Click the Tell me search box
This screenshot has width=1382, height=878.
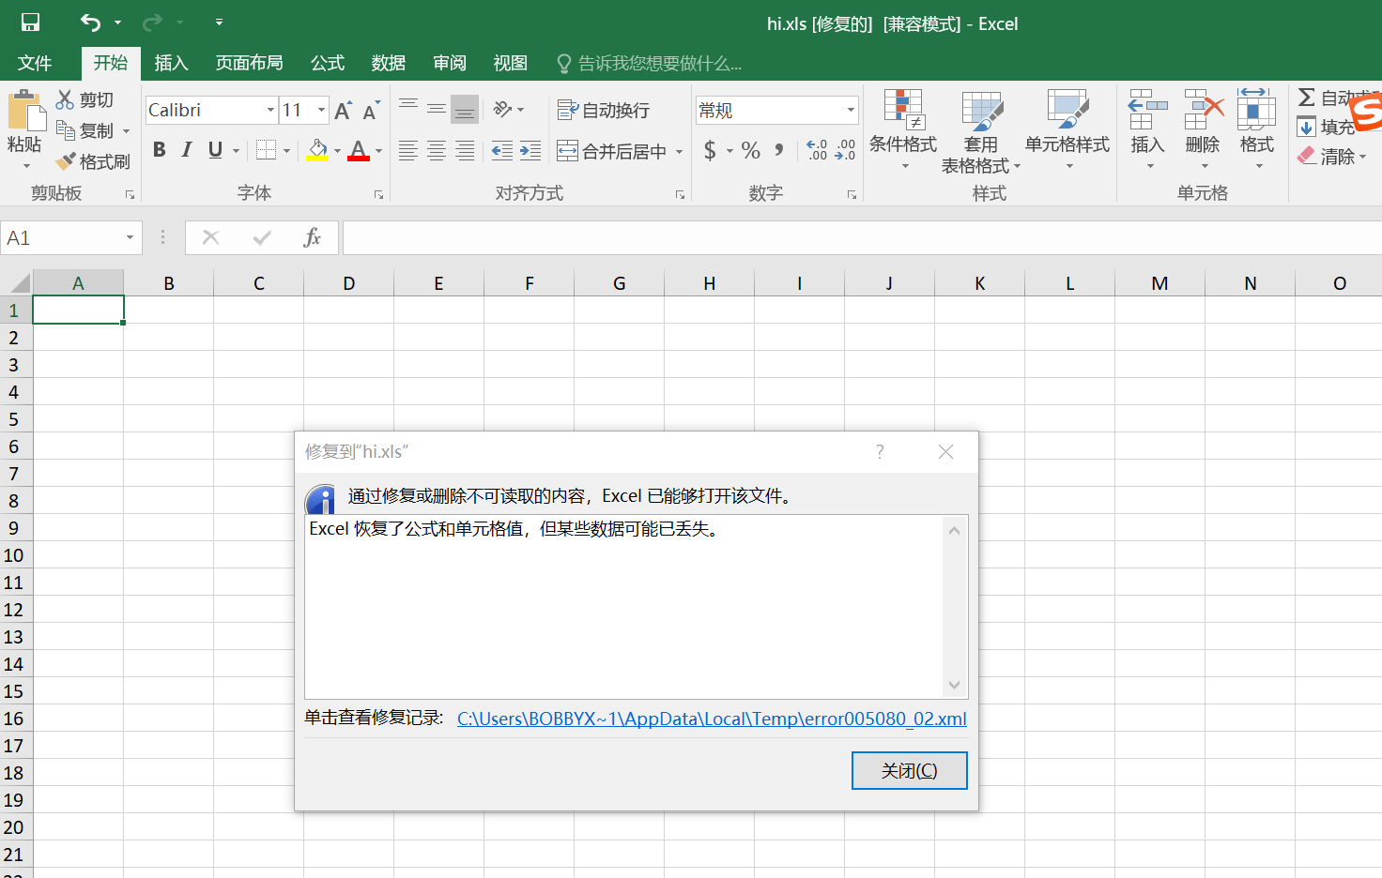(650, 63)
